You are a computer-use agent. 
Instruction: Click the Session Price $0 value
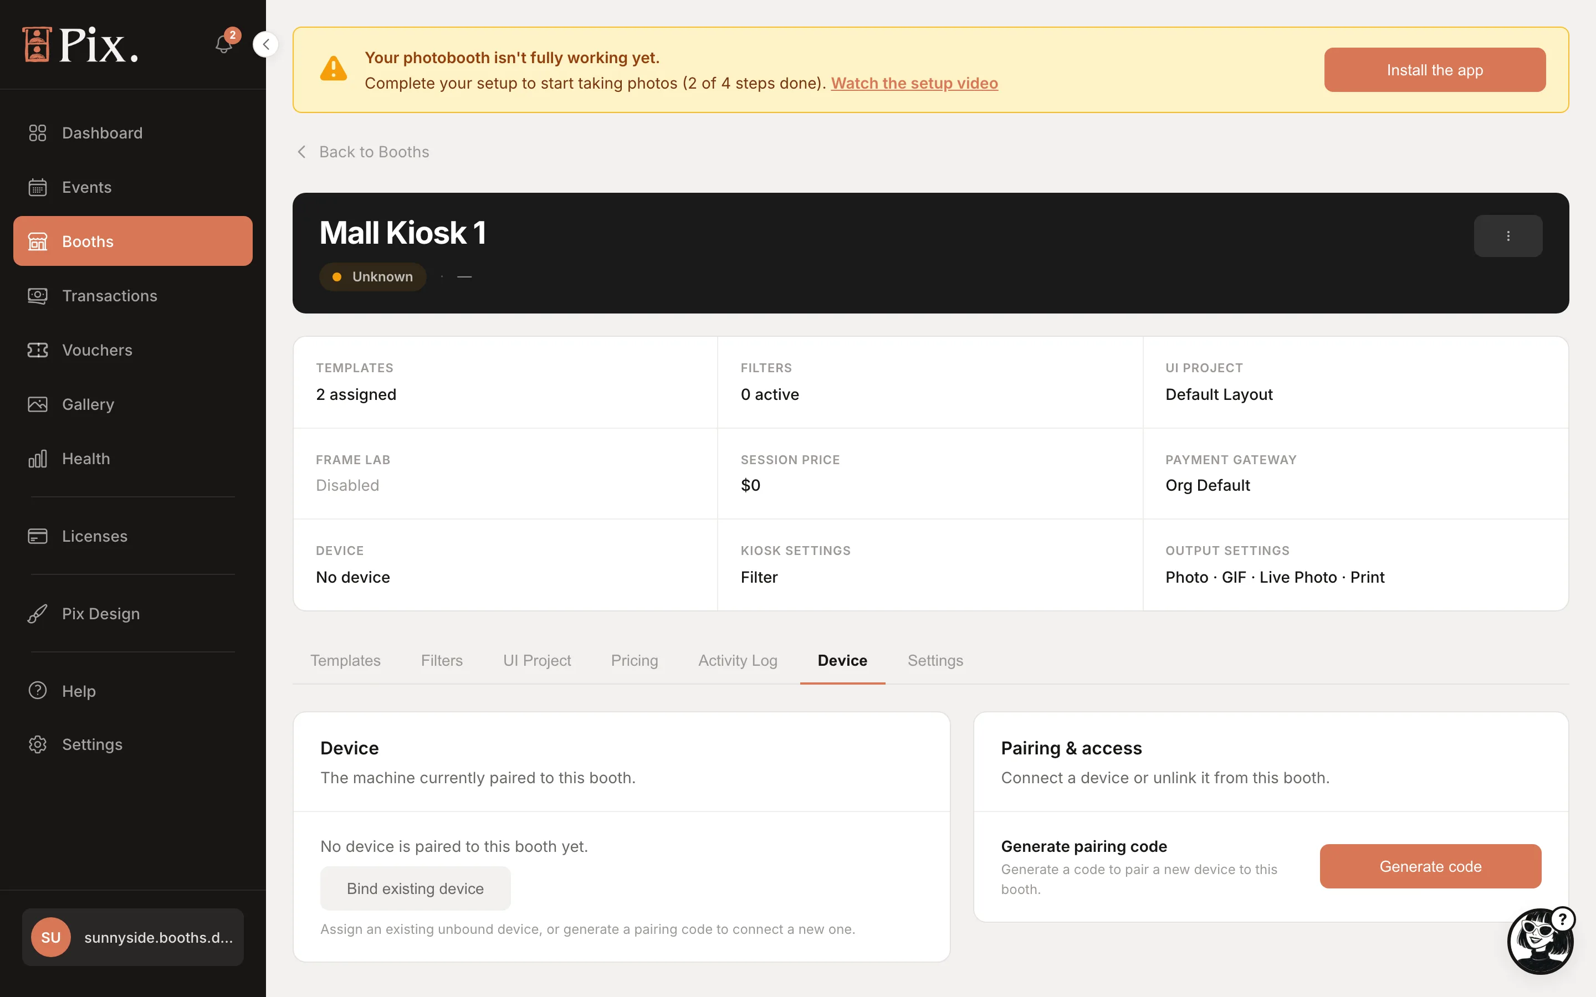(750, 485)
